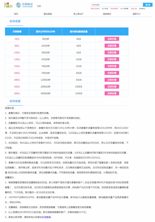Click the 30分钟 cell
The height and width of the screenshot is (222, 155).
pos(45,39)
